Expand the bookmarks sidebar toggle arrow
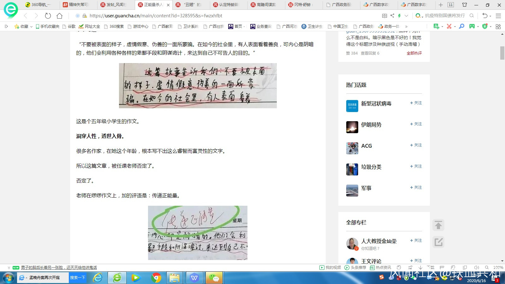Image resolution: width=505 pixels, height=284 pixels. click(x=6, y=27)
